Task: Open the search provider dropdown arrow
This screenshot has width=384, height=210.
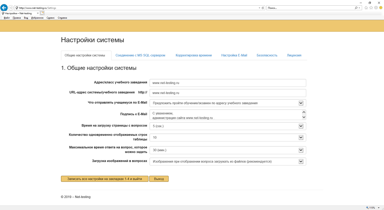Action: [359, 8]
